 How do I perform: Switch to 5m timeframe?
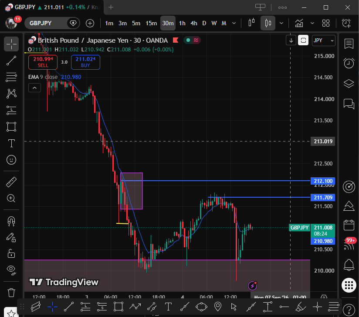pyautogui.click(x=136, y=23)
